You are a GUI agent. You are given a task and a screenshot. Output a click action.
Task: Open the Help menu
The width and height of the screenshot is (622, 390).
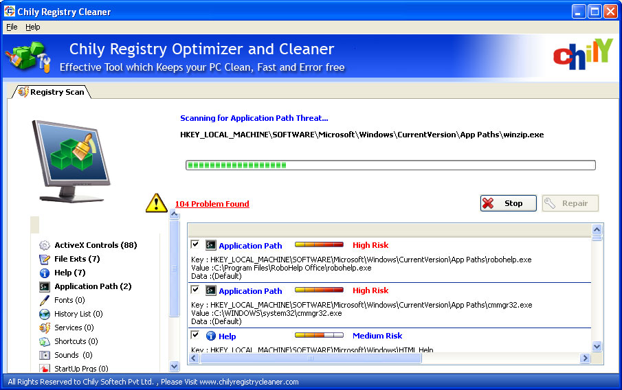tap(33, 27)
